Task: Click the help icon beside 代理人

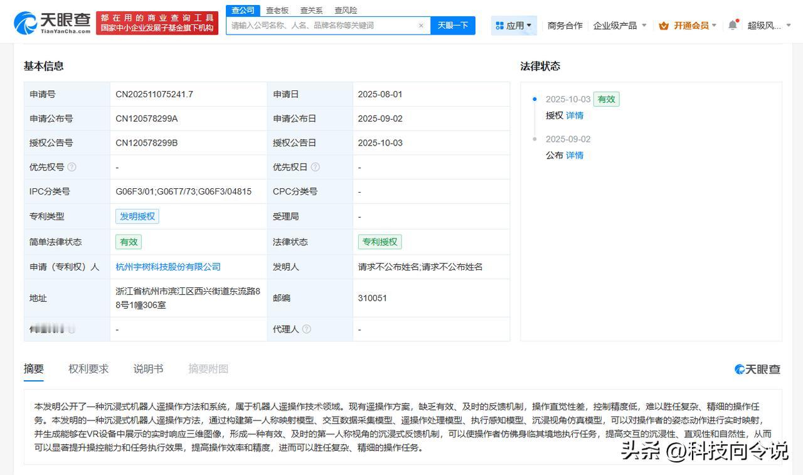Action: click(x=306, y=329)
